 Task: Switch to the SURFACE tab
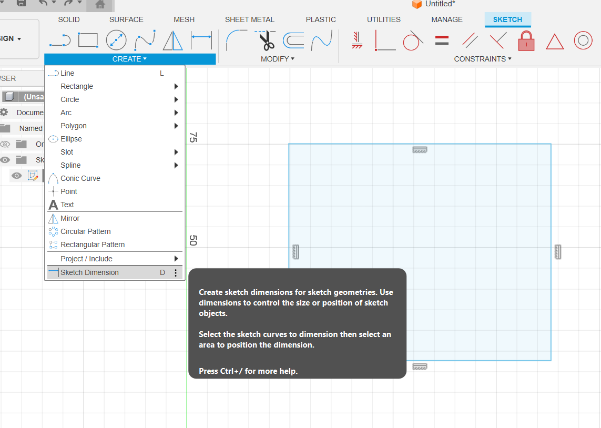click(x=126, y=19)
